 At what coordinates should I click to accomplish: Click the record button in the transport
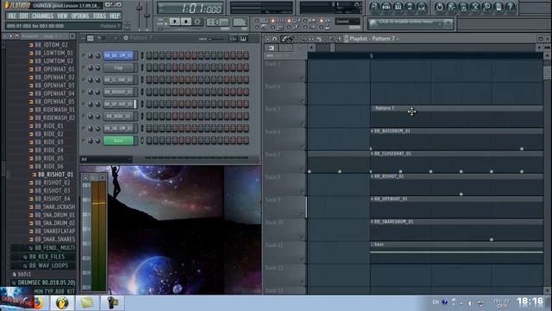tap(198, 22)
